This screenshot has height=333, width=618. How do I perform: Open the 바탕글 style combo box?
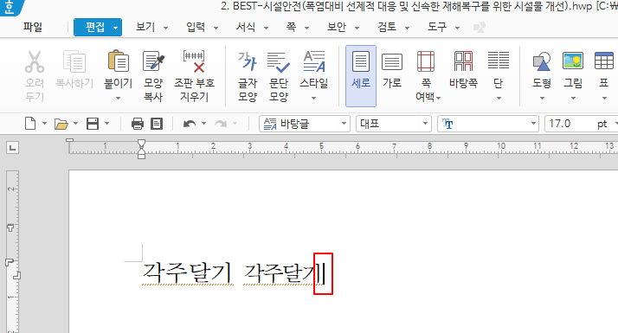click(305, 124)
